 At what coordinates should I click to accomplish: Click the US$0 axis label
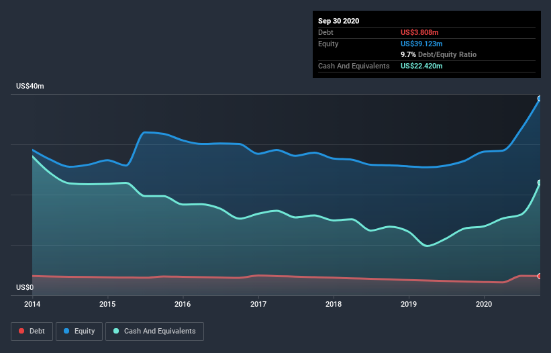coord(25,287)
